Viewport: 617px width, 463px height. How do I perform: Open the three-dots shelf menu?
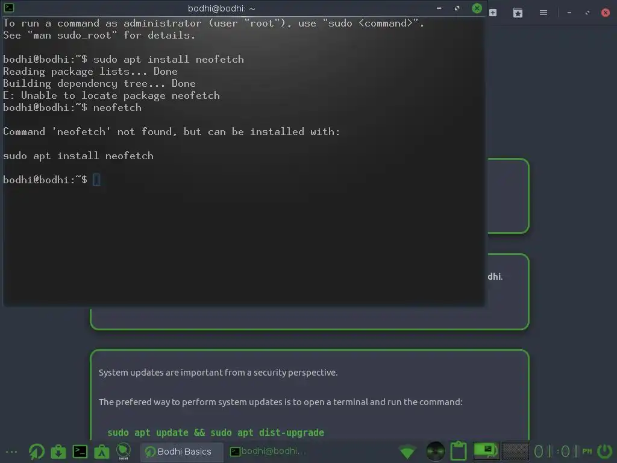[x=11, y=452]
